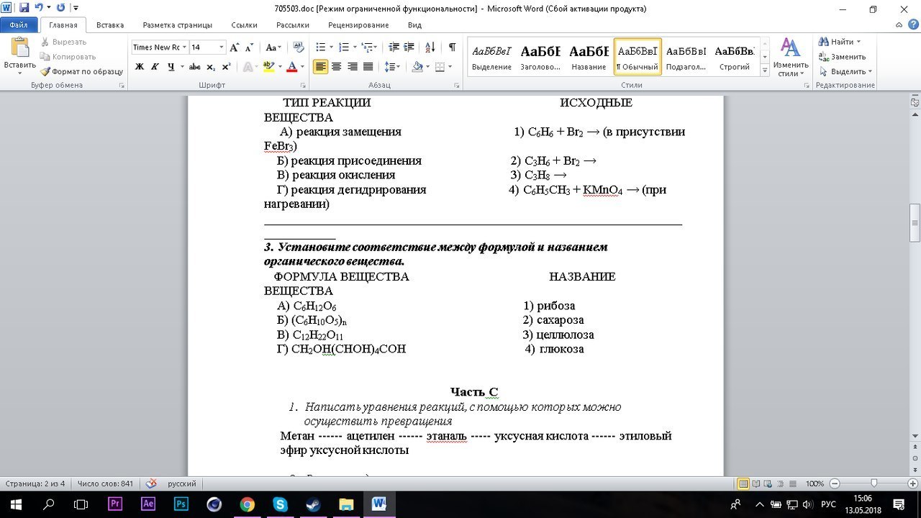This screenshot has height=518, width=921.
Task: Open the Find (Найти) dropdown arrow
Action: point(858,42)
